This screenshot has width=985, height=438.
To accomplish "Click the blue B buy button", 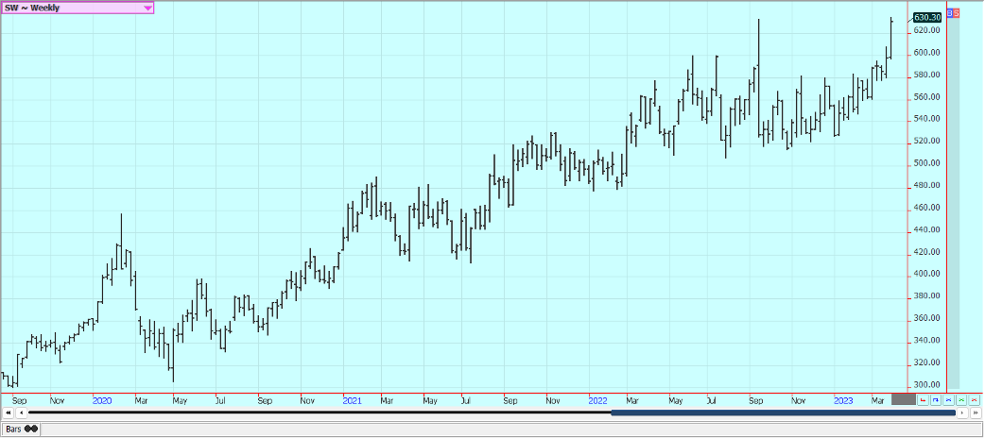I will pos(950,13).
